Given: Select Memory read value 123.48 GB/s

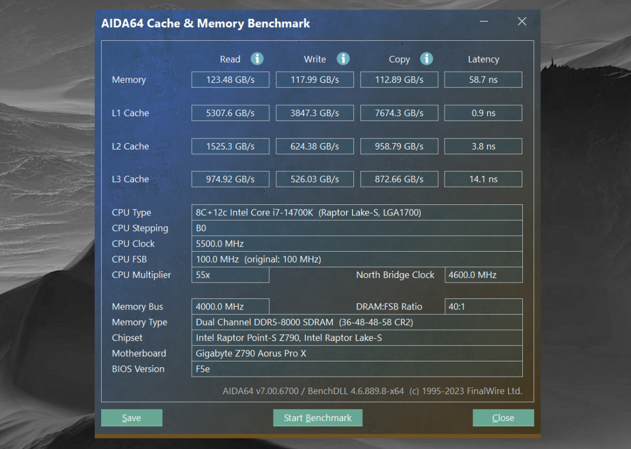Looking at the screenshot, I should tap(230, 79).
